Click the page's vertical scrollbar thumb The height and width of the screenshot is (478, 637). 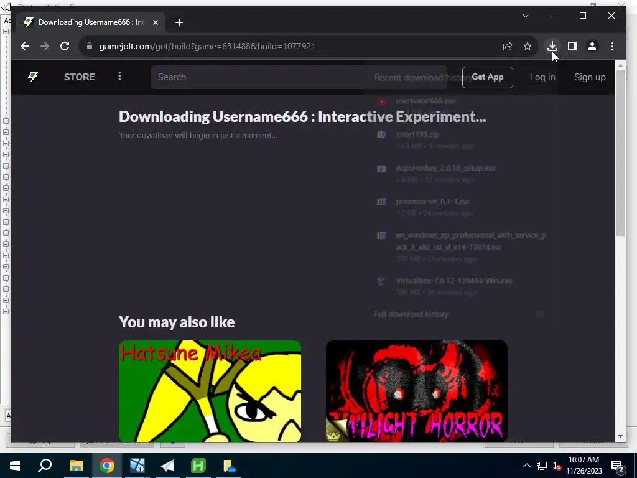[x=620, y=152]
